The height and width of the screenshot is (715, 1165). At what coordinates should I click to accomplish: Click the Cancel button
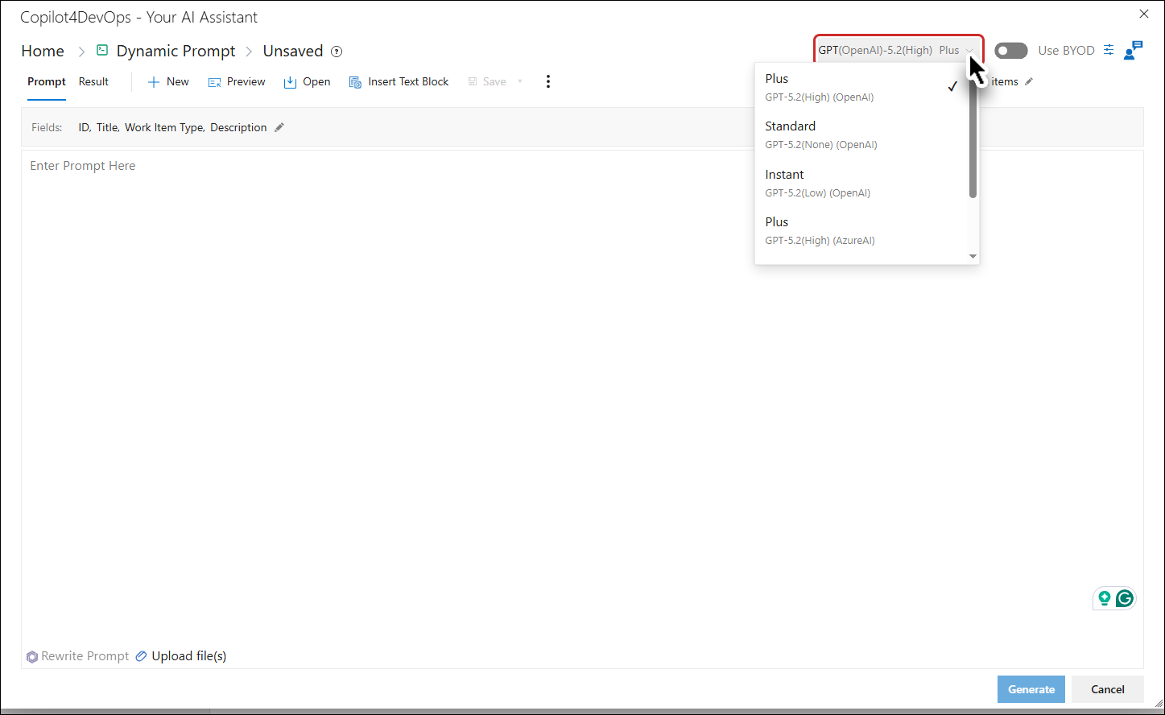point(1108,689)
